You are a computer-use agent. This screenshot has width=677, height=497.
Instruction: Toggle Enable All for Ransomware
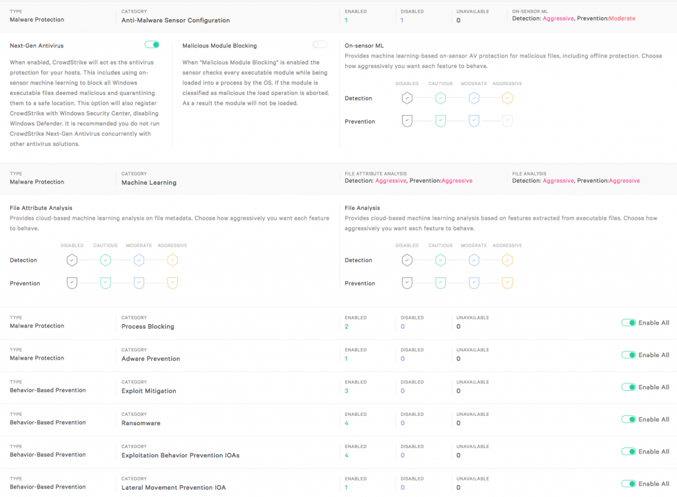pyautogui.click(x=628, y=419)
